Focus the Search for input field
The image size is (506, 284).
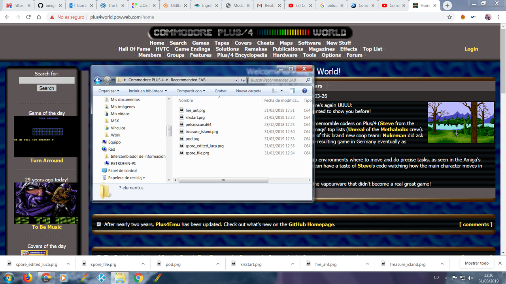47,80
